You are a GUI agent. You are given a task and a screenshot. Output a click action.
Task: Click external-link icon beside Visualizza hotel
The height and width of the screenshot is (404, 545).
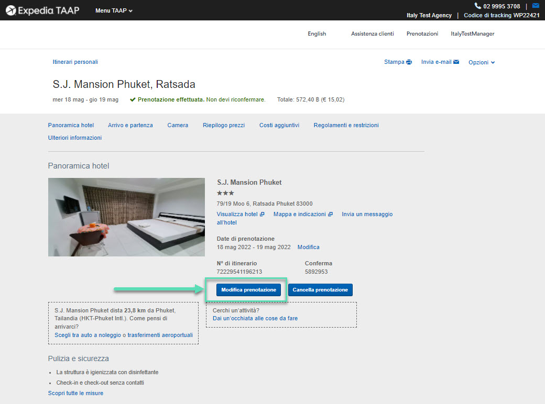click(x=262, y=214)
